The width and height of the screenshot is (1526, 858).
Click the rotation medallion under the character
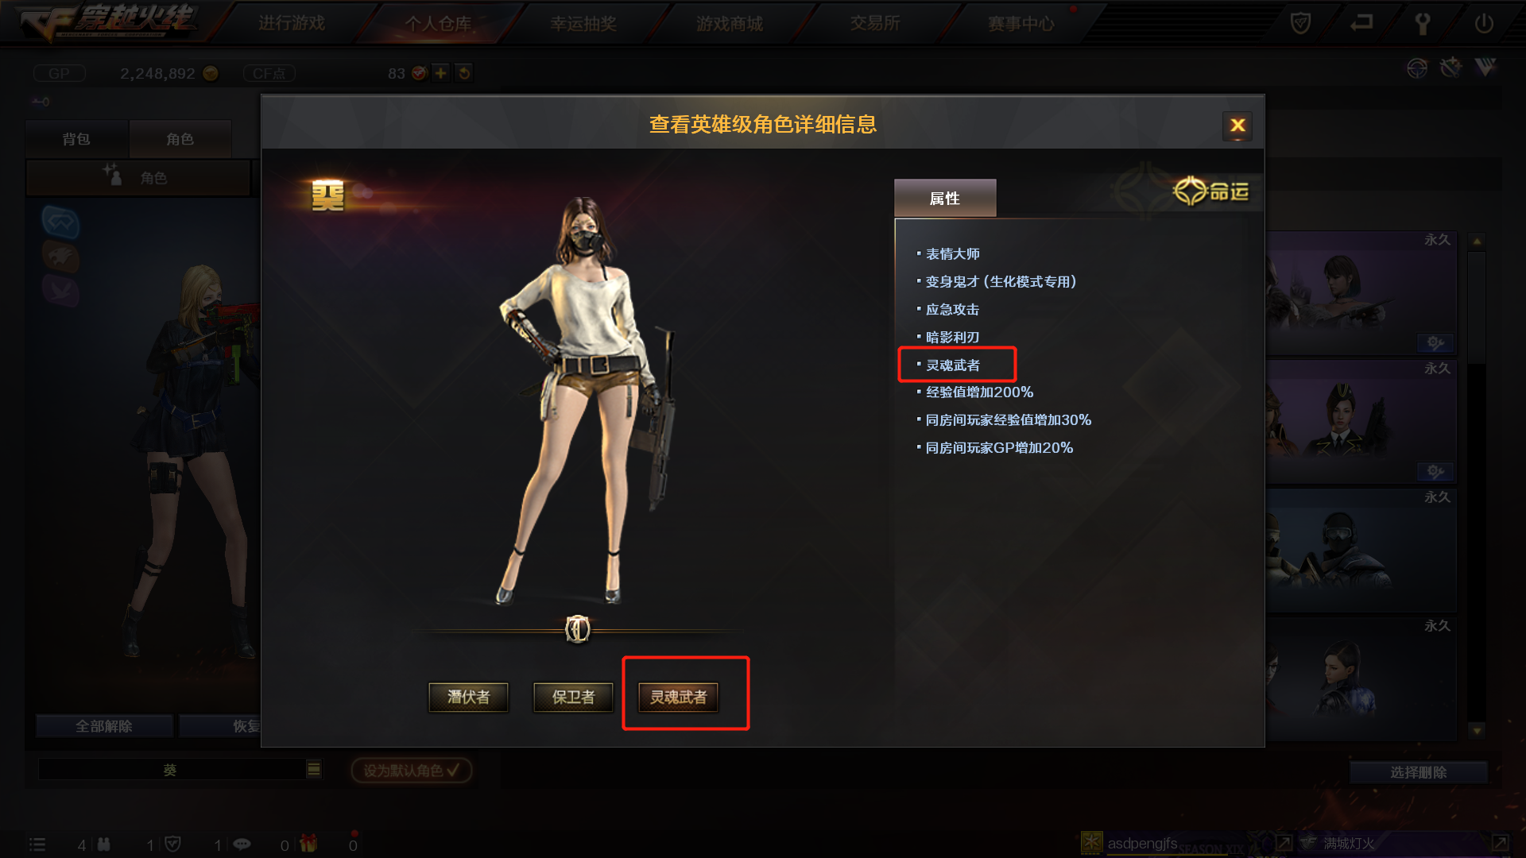click(578, 629)
